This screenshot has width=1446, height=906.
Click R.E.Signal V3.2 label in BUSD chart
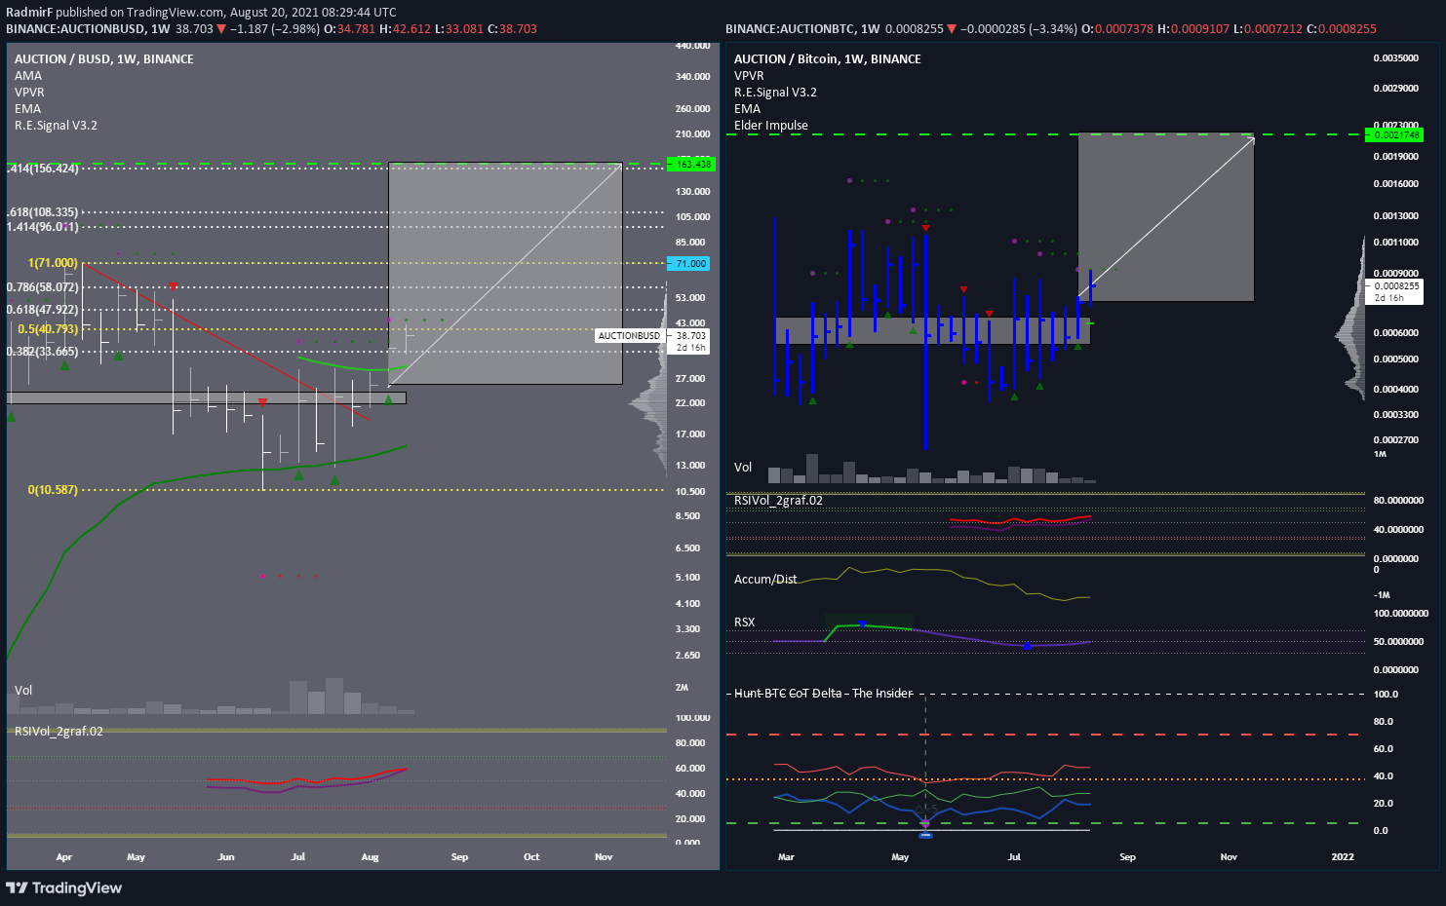[x=56, y=126]
